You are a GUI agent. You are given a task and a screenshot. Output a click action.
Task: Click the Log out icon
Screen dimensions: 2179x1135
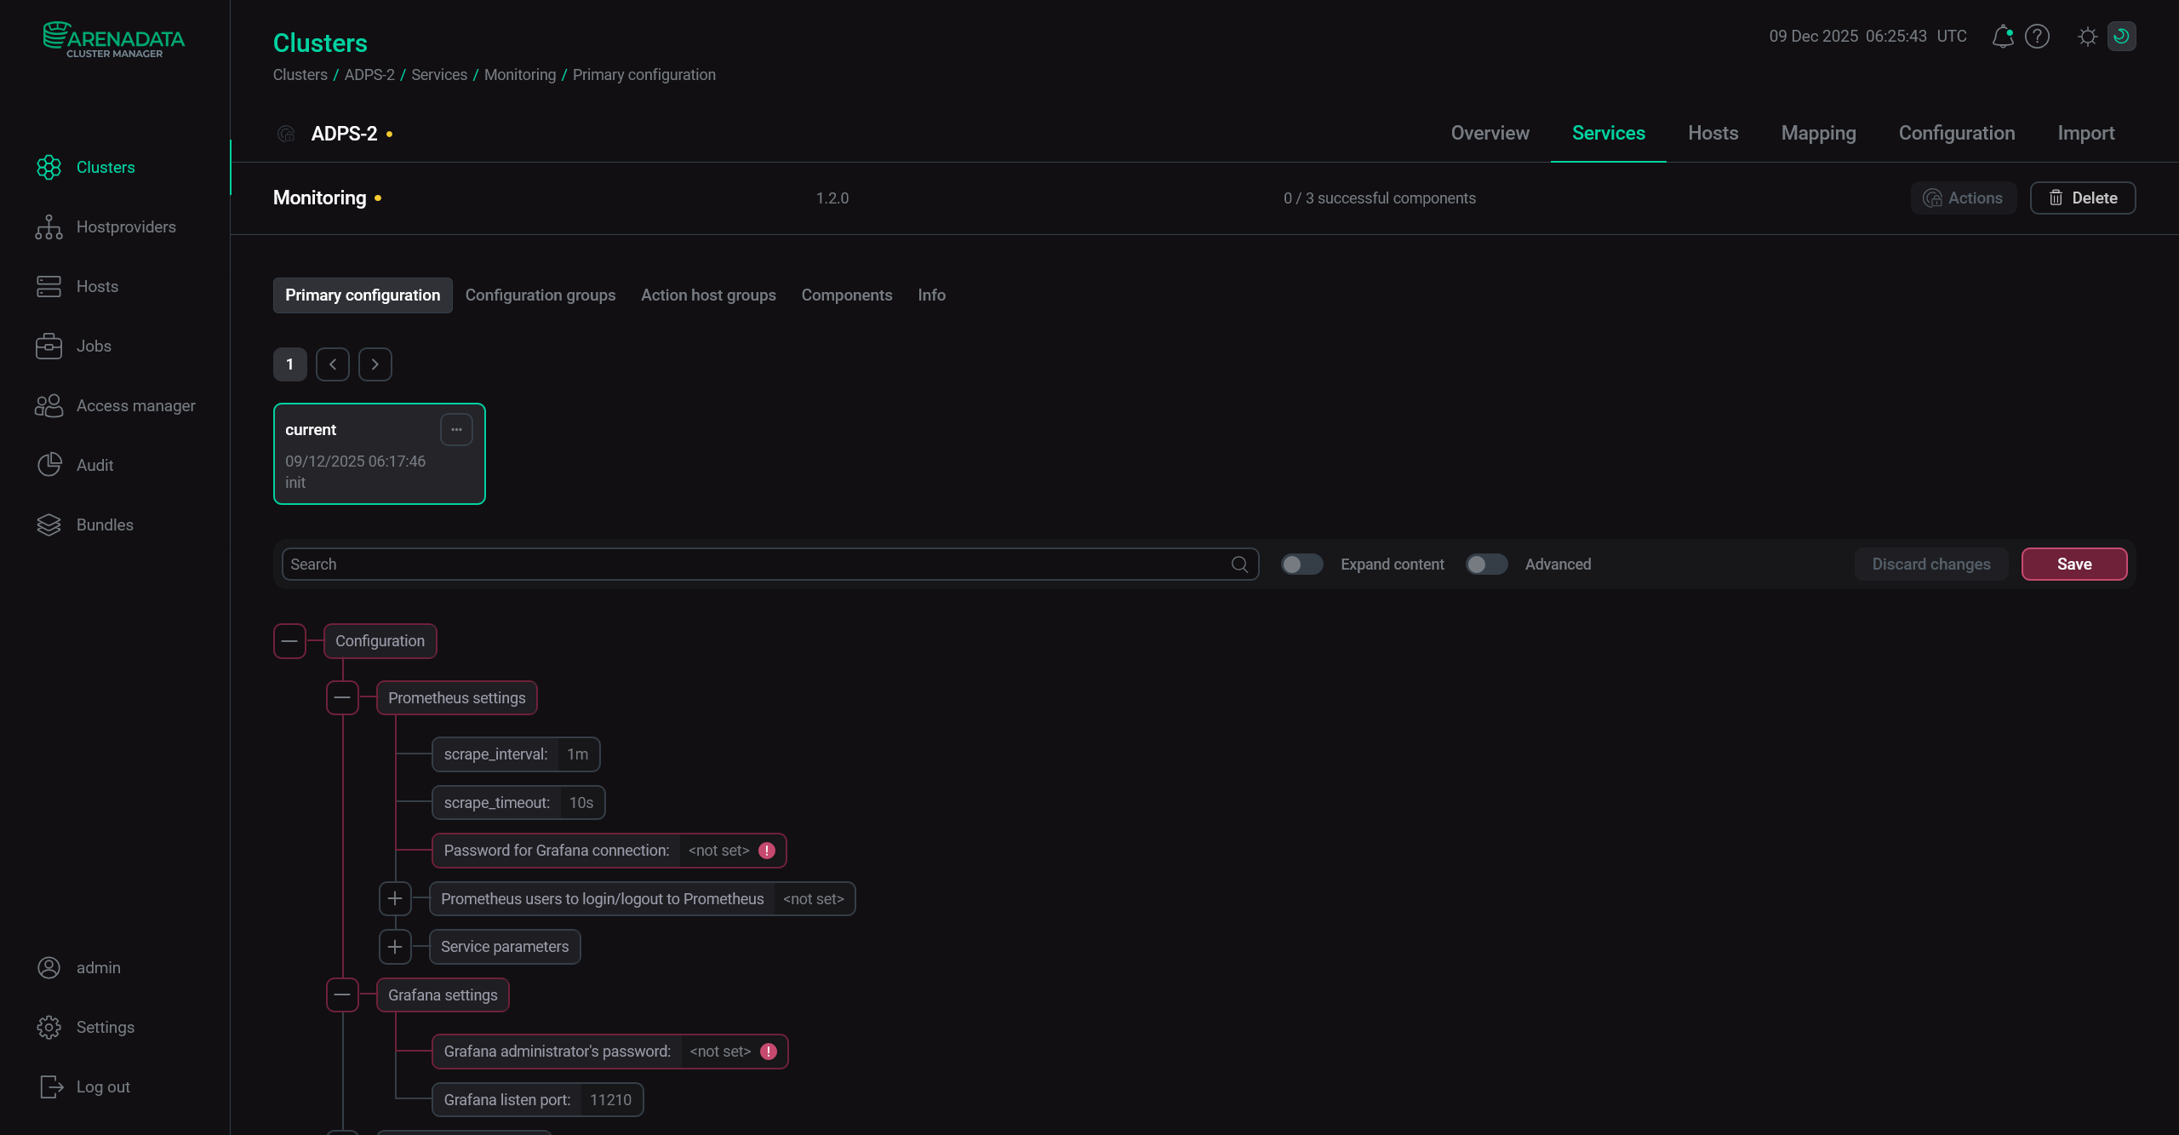pyautogui.click(x=51, y=1086)
